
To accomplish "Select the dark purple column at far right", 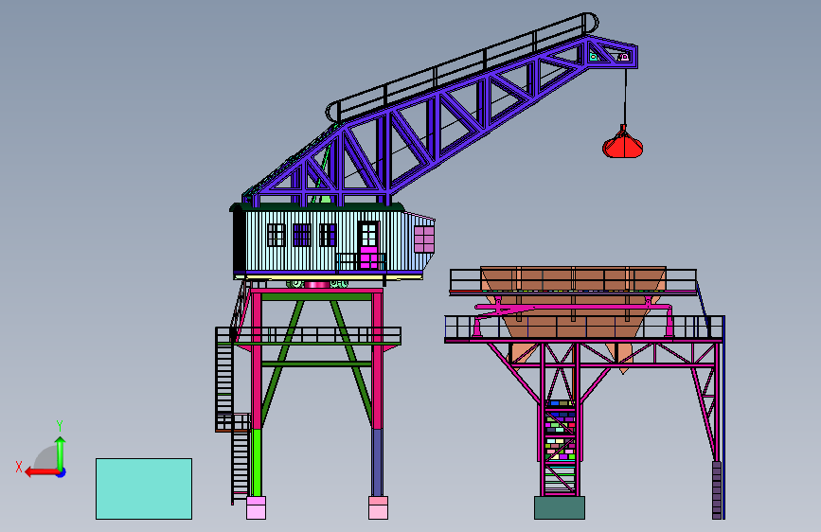I will point(717,490).
